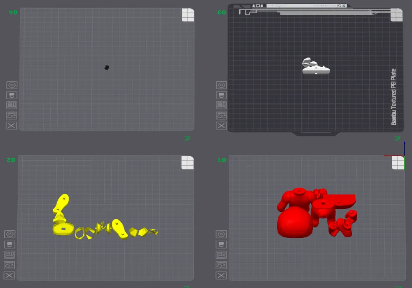Auto-orient objects icon on plate 03

[x=222, y=116]
